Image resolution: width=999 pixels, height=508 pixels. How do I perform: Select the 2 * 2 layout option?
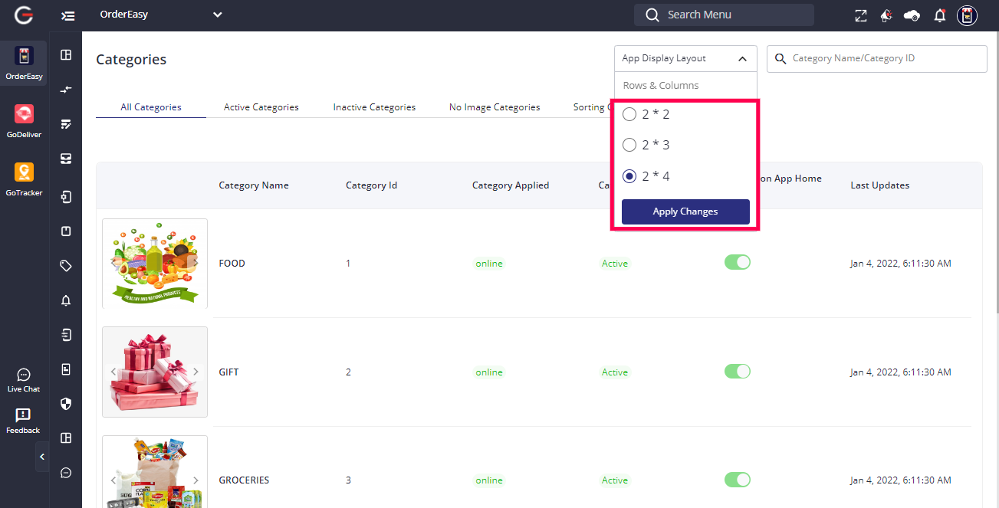629,114
